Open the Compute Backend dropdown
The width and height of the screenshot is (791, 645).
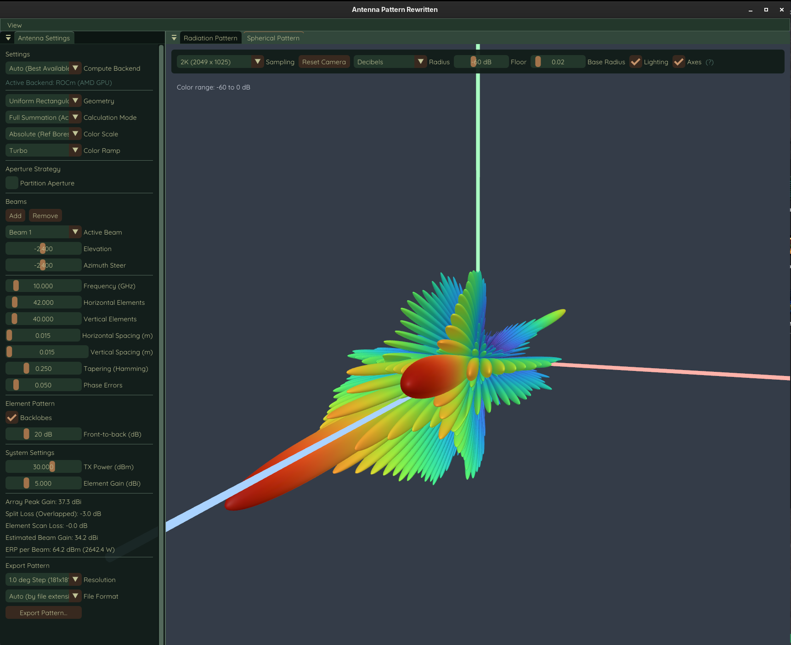point(43,68)
